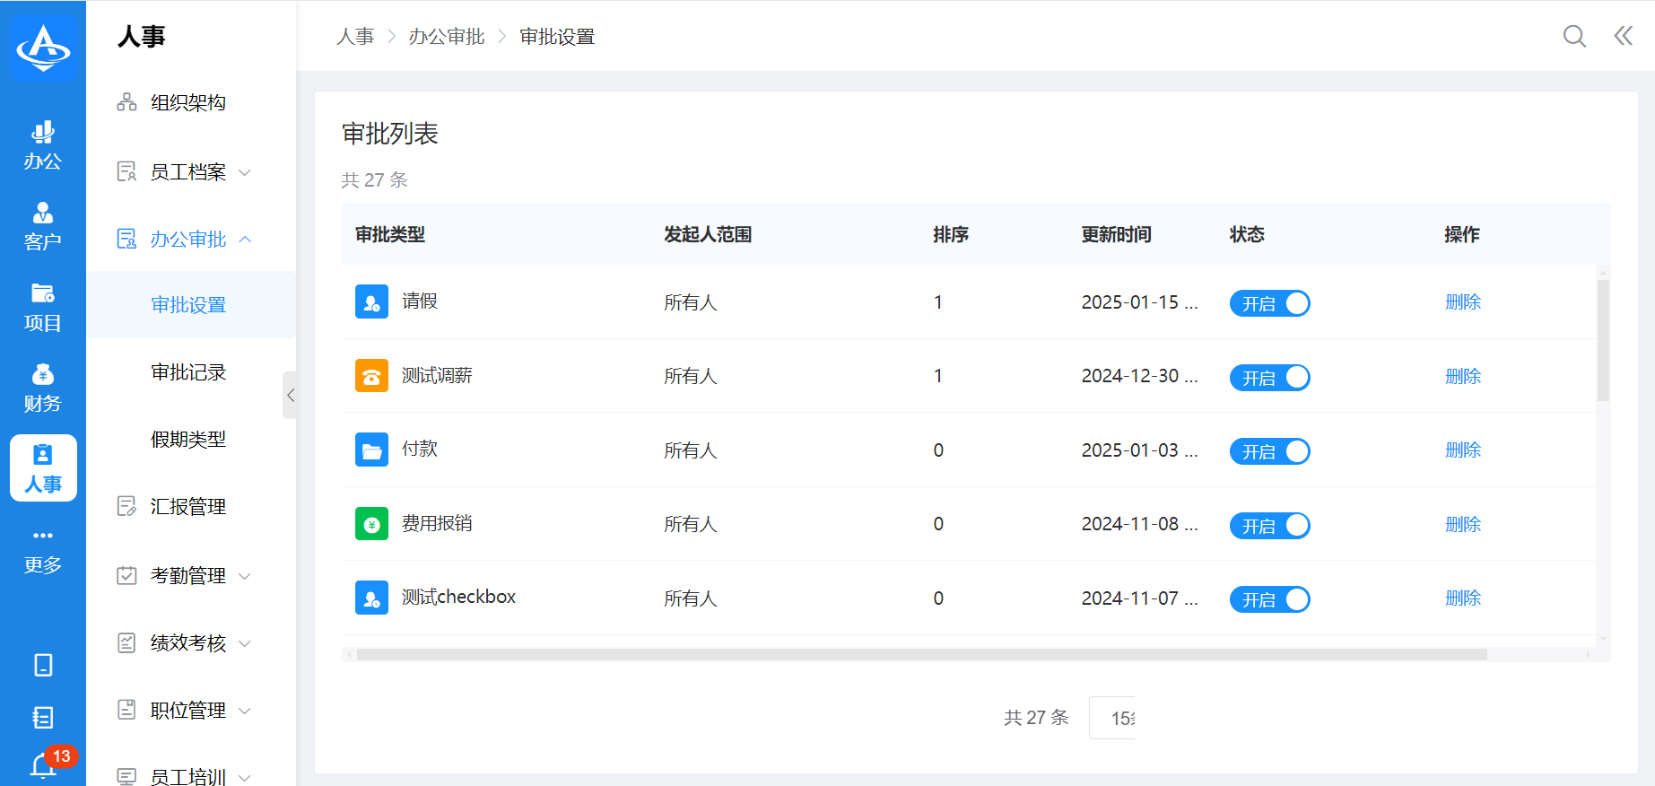The height and width of the screenshot is (786, 1655).
Task: Switch to 项目 module in left rail
Action: pyautogui.click(x=43, y=307)
